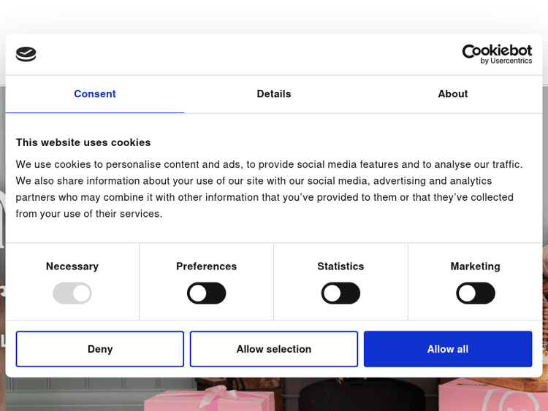Click the 'This website uses cookies' heading
This screenshot has width=548, height=411.
pos(83,142)
